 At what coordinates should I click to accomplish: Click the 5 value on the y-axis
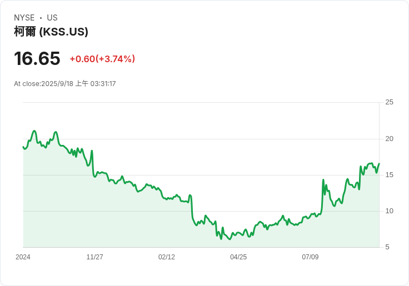coord(387,247)
